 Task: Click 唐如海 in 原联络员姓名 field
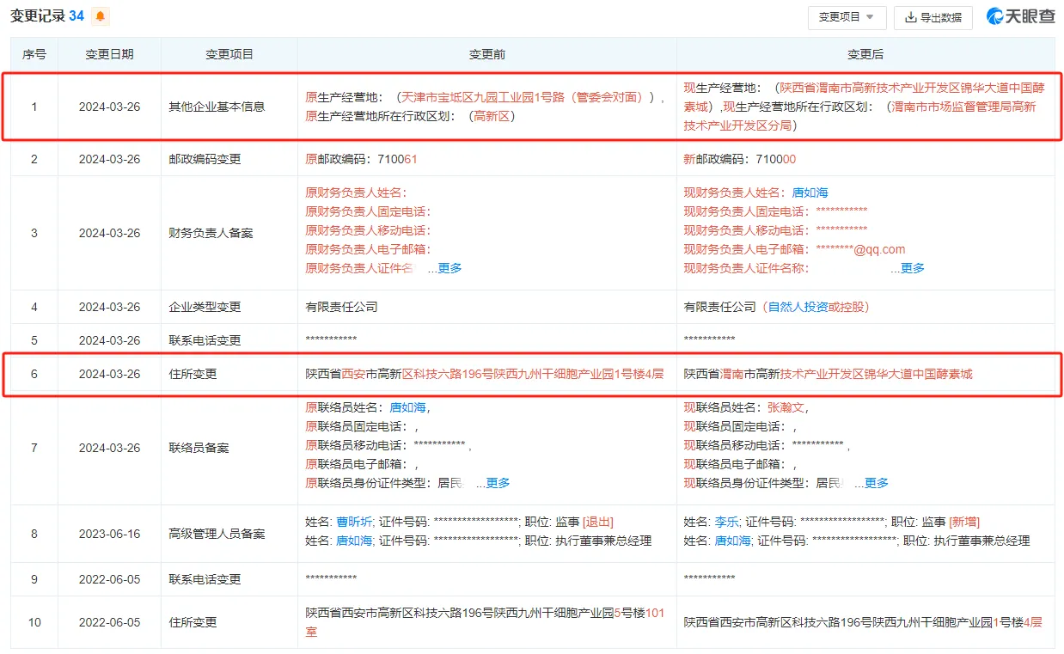point(408,407)
